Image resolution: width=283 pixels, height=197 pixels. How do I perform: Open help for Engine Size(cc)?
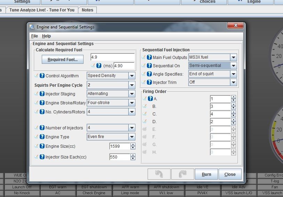point(42,146)
